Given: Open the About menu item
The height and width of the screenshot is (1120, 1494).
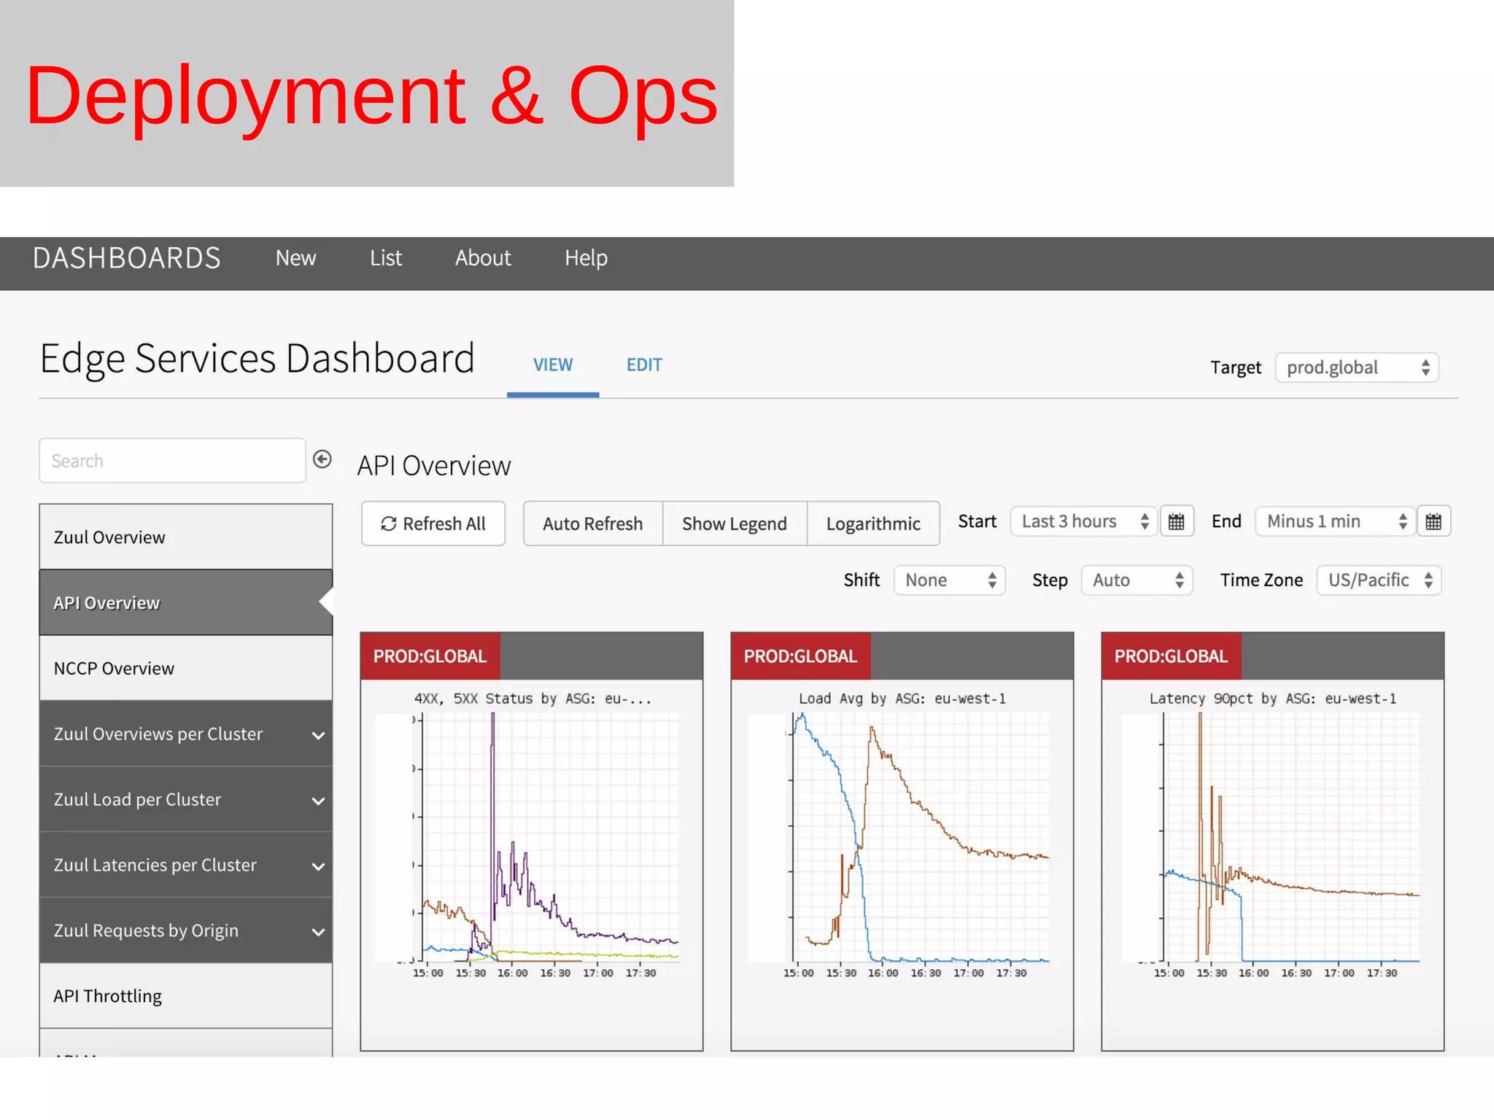Looking at the screenshot, I should point(483,258).
